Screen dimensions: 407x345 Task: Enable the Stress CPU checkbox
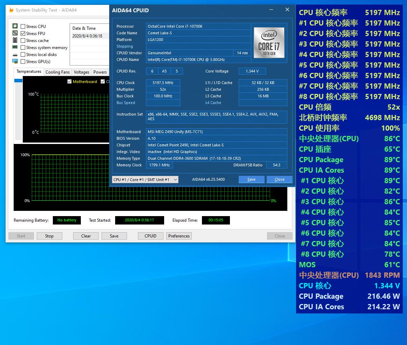[x=23, y=26]
